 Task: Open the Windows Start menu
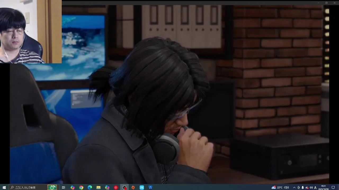coord(4,187)
